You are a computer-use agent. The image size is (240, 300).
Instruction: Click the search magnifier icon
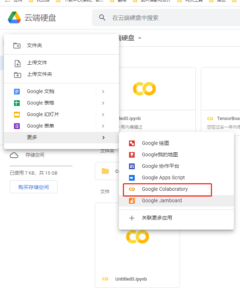[x=102, y=18]
